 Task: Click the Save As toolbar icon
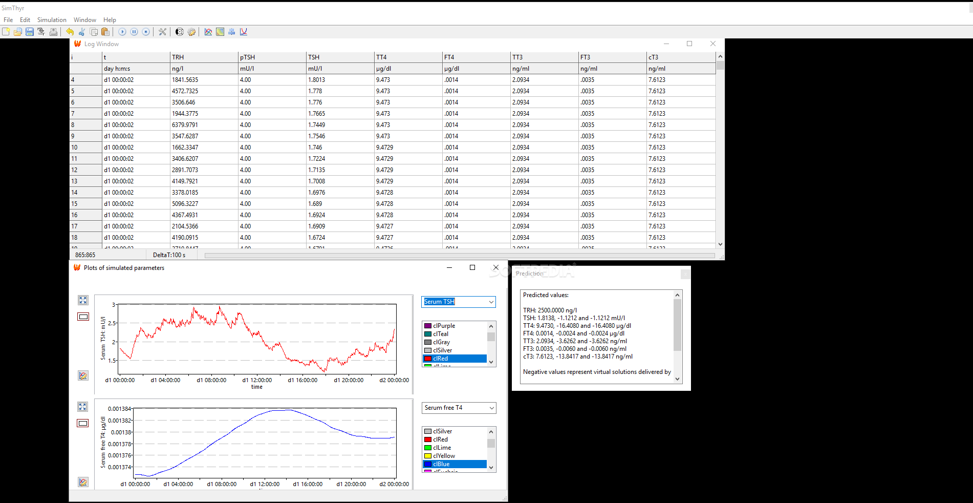click(x=41, y=32)
